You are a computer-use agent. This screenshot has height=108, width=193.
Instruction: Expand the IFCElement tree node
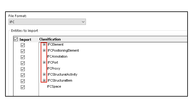click(44, 44)
